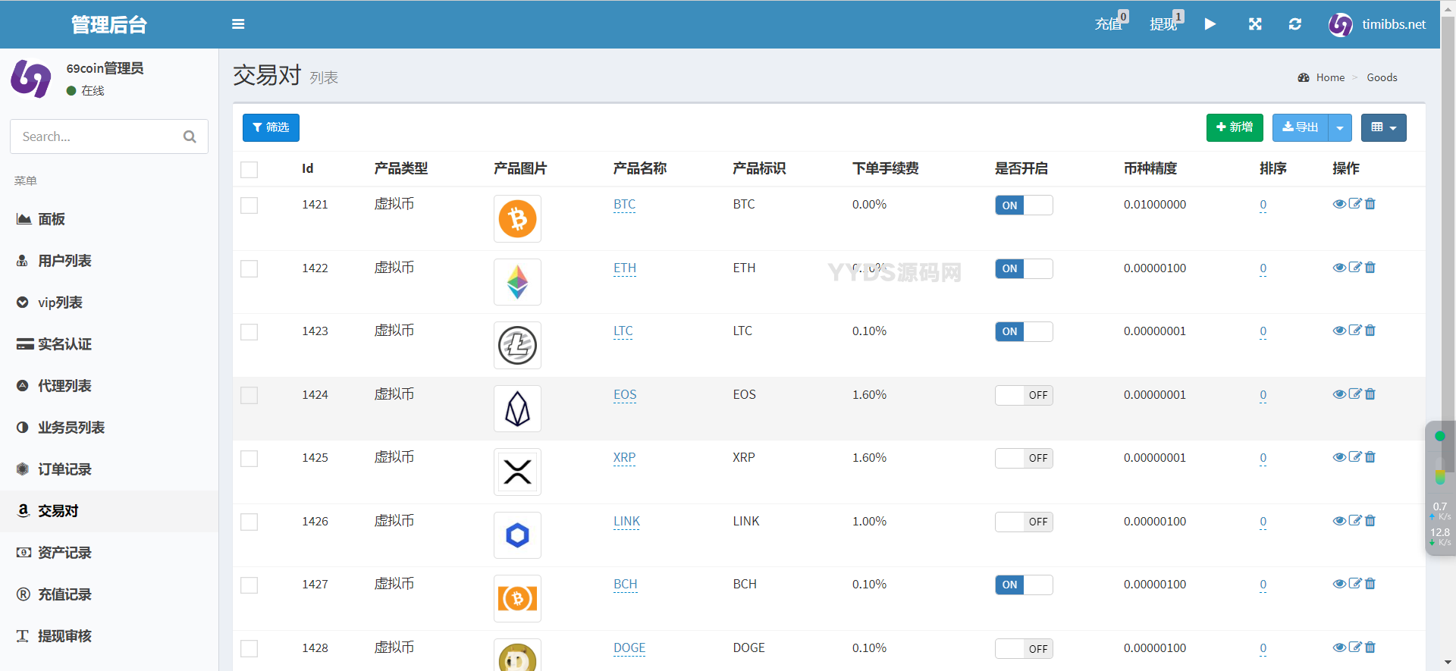Delete the BTC row using trash icon
Image resolution: width=1456 pixels, height=671 pixels.
pos(1370,204)
